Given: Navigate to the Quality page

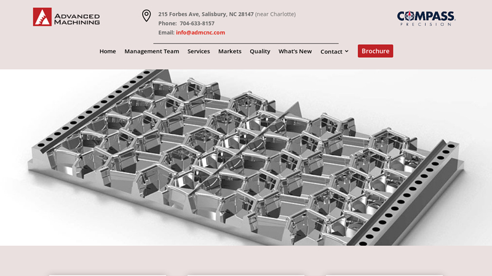Looking at the screenshot, I should click(x=260, y=52).
